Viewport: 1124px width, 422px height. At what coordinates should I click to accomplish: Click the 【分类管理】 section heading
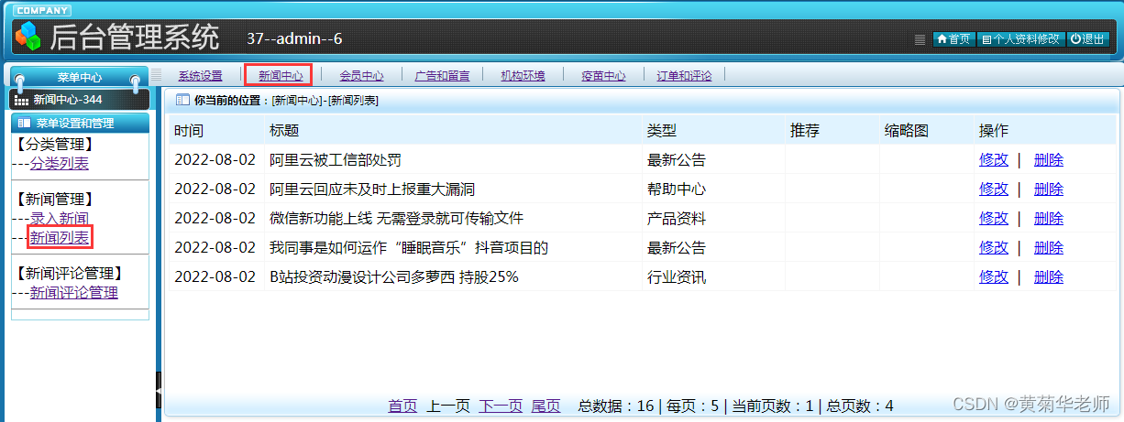pyautogui.click(x=56, y=144)
